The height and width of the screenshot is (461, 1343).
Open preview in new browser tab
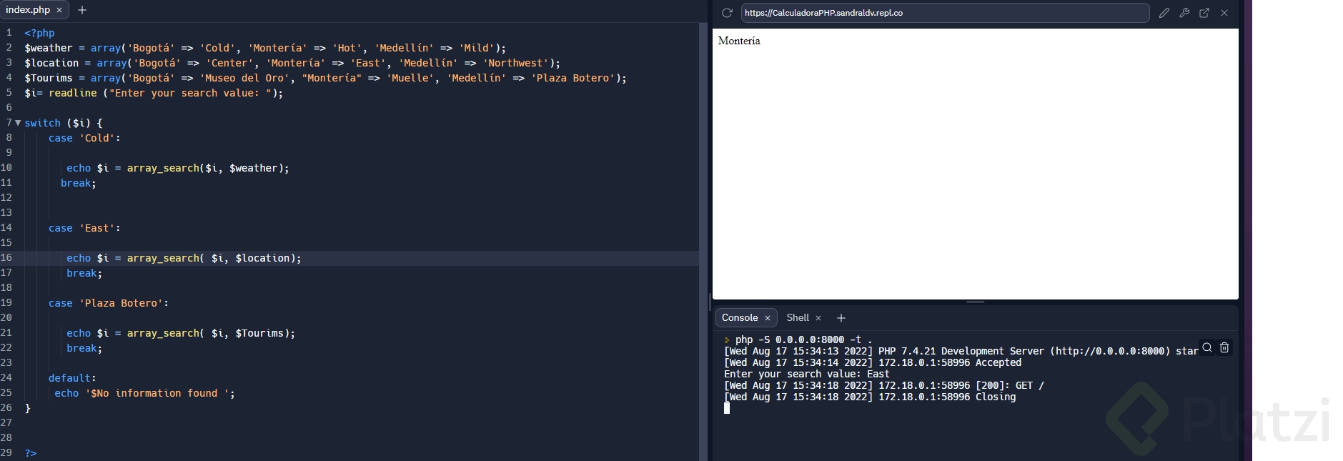[1204, 13]
